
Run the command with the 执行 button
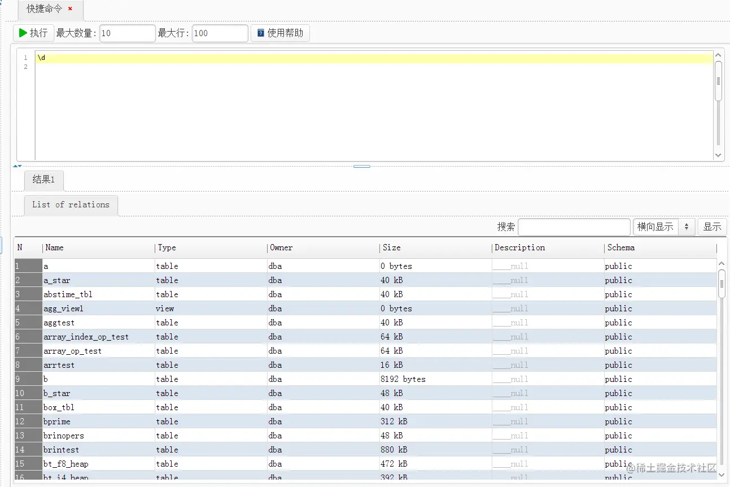tap(33, 33)
